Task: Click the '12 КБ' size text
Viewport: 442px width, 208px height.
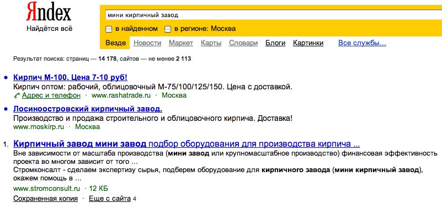Action: 98,188
